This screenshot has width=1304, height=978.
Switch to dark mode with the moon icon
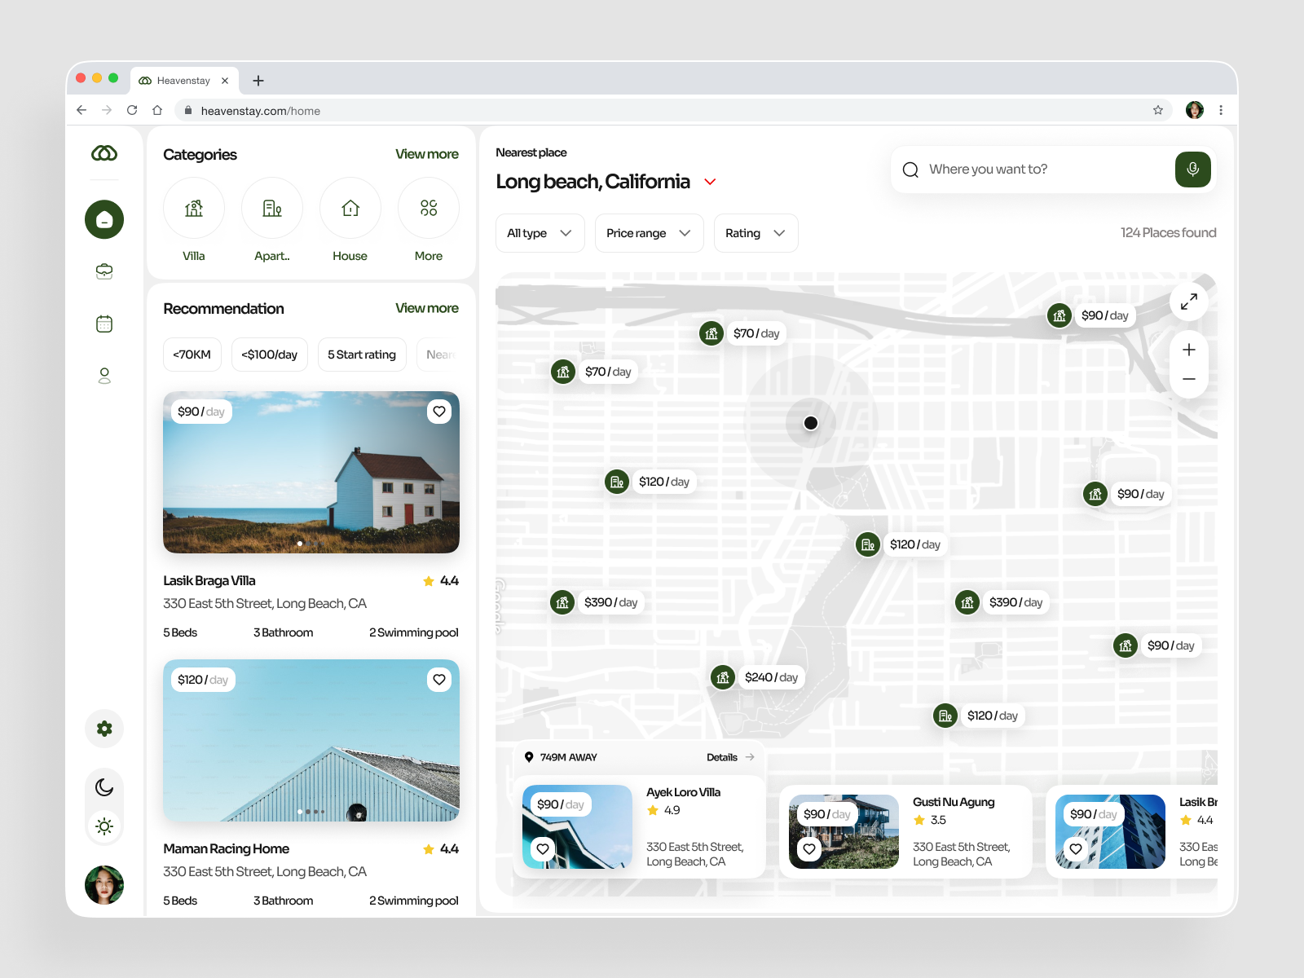point(104,786)
